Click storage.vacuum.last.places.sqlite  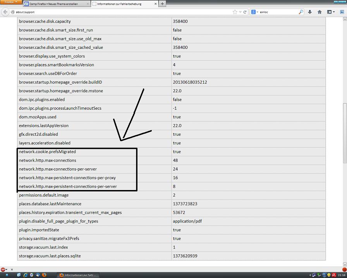pyautogui.click(x=50, y=256)
